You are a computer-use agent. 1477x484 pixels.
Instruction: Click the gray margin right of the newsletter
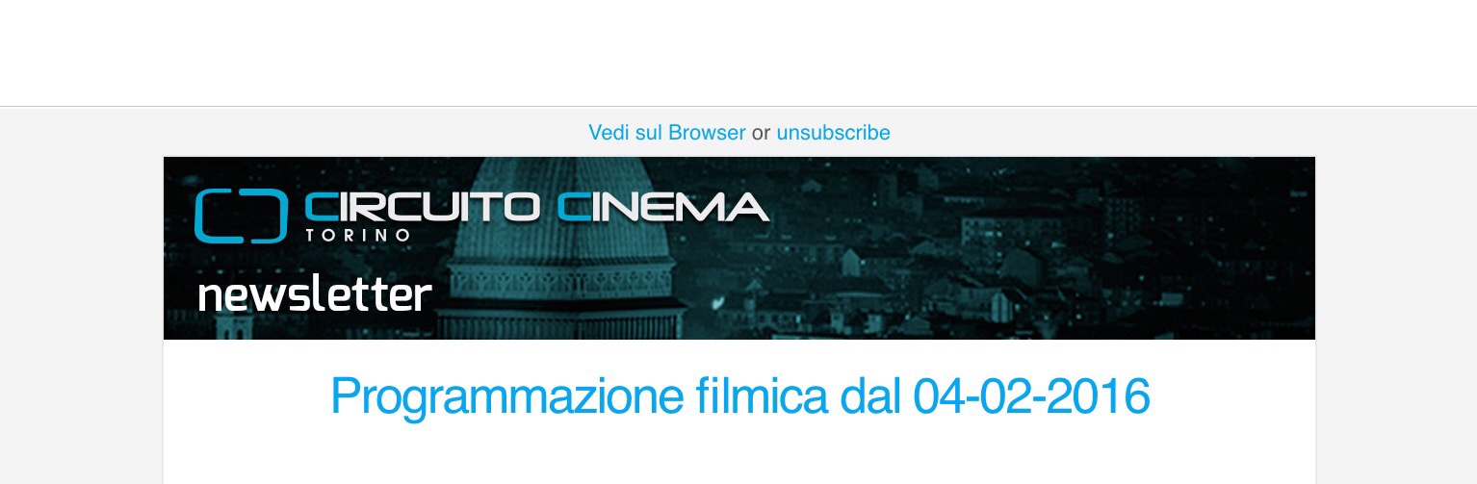[x=1396, y=298]
